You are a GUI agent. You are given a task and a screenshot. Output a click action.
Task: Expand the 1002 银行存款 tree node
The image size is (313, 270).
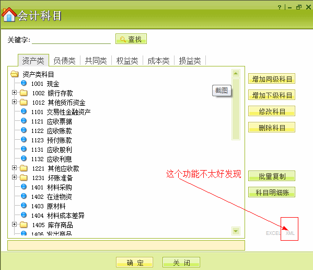point(14,92)
